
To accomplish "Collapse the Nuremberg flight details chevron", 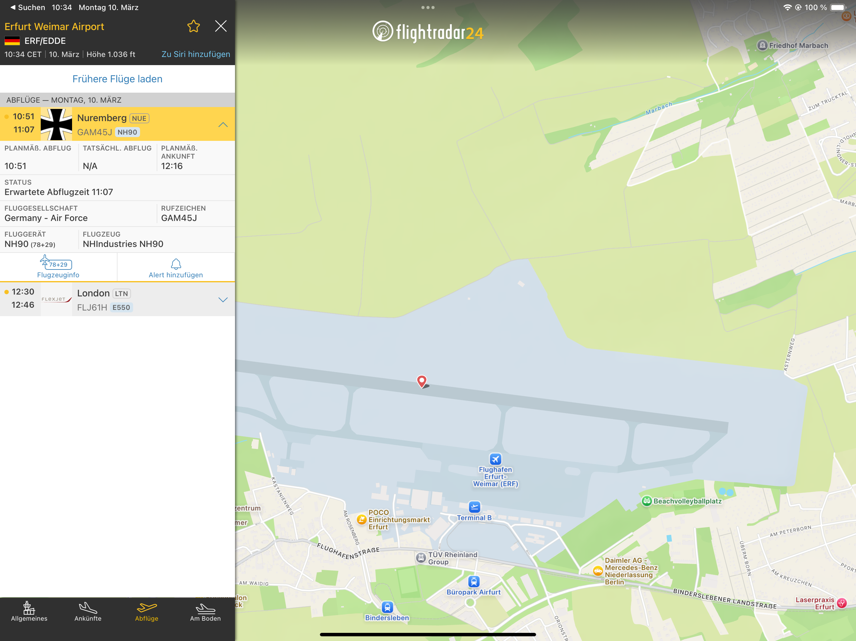I will pos(223,125).
